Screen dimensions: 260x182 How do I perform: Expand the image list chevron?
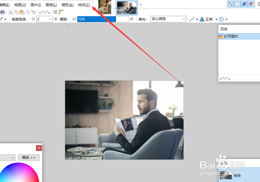coord(140,4)
